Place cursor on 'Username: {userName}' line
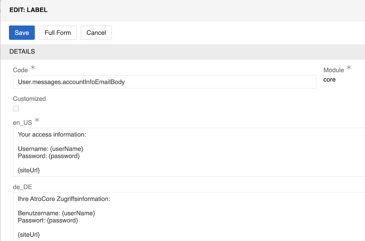This screenshot has width=365, height=241. 50,148
